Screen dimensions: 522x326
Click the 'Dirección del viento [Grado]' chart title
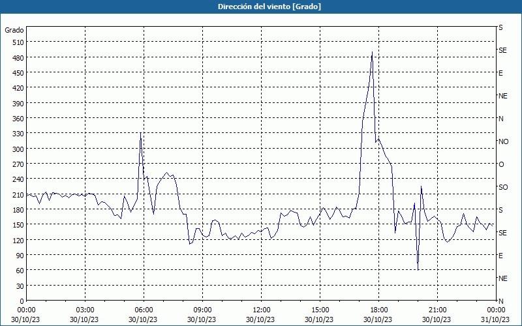(x=269, y=7)
